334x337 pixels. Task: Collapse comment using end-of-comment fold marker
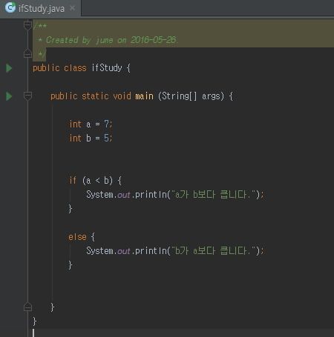27,53
